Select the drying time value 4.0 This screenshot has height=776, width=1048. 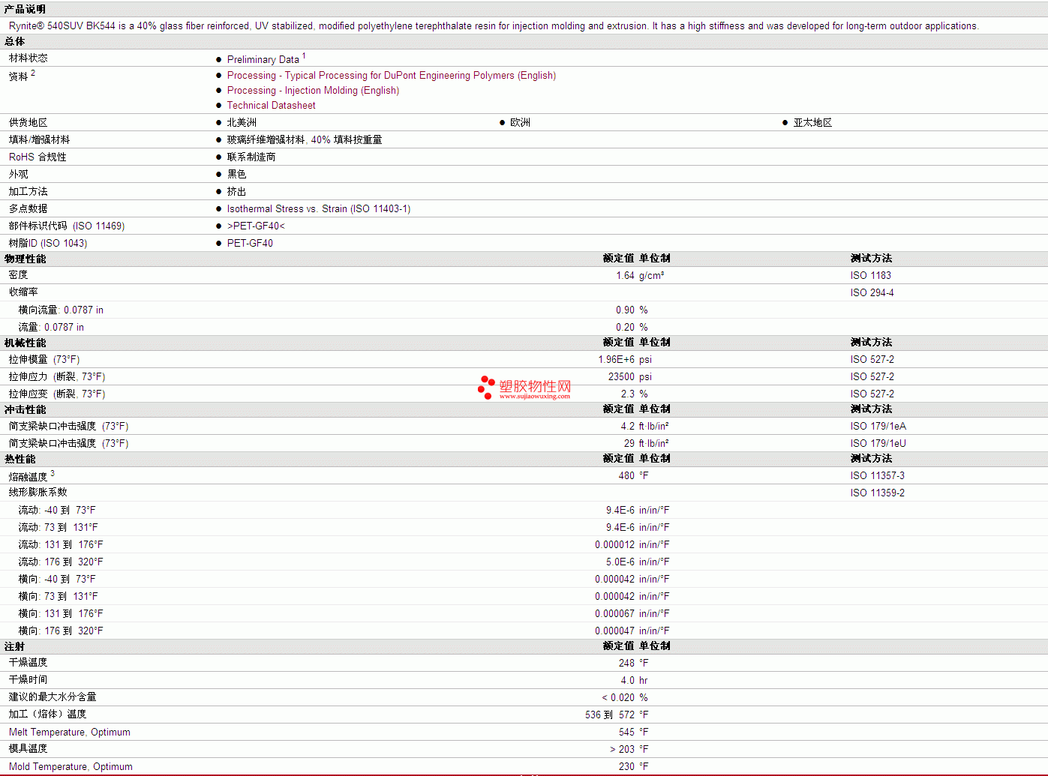click(628, 681)
